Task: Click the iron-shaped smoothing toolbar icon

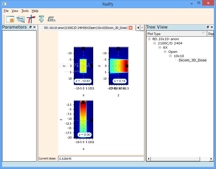Action: 51,19
